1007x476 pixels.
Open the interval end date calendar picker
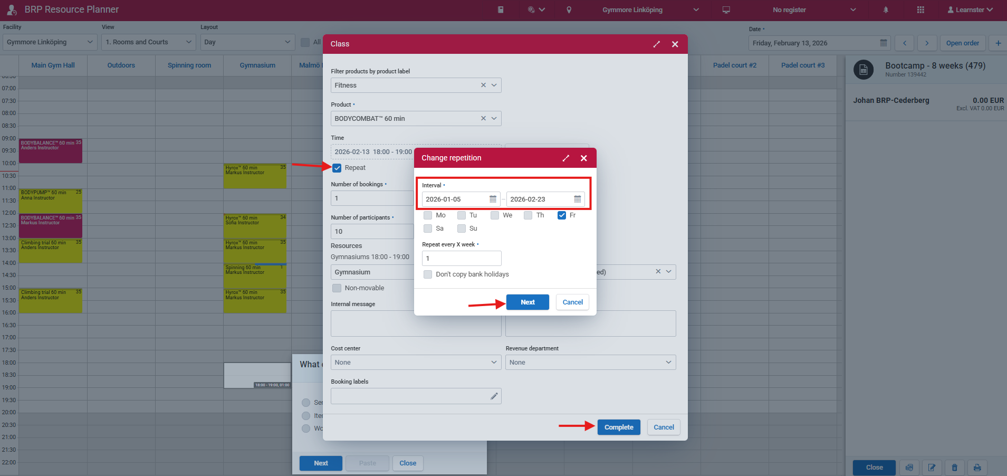click(577, 199)
